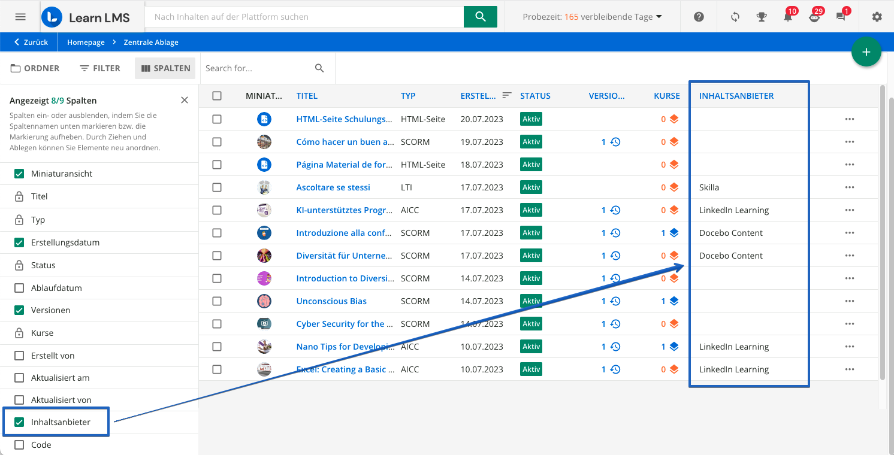Open the trophy gamification icon

[x=762, y=17]
